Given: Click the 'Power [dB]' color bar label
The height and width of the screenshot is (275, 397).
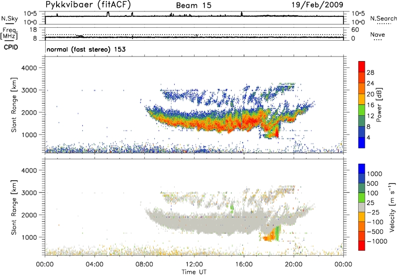Looking at the screenshot, I should 379,105.
